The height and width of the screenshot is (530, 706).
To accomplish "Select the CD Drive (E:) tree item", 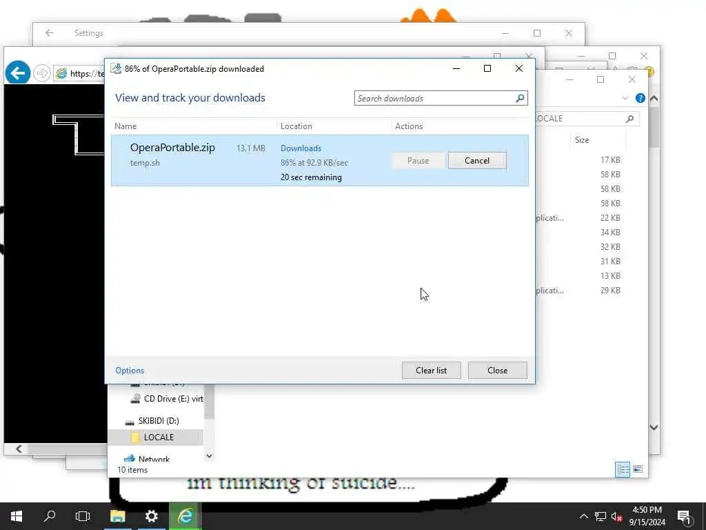I will click(167, 398).
